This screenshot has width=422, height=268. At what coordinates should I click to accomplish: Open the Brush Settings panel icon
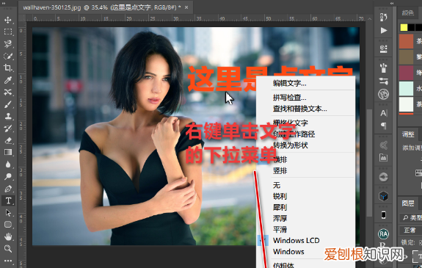coord(383,81)
